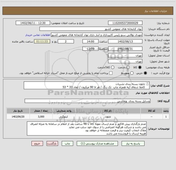Viewport: 176px width, 170px height.
Task: Click the استان محل تحویل تهران field
Action: 125,56
